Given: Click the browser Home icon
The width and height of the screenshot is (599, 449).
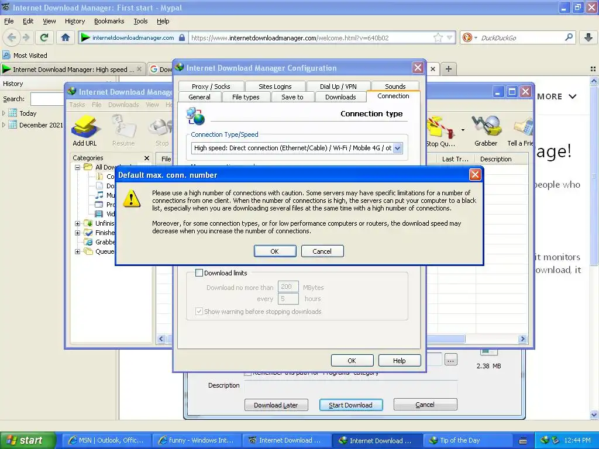Looking at the screenshot, I should coord(66,37).
